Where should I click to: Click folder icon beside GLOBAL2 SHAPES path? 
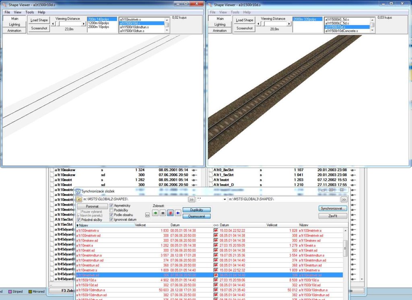(x=79, y=199)
